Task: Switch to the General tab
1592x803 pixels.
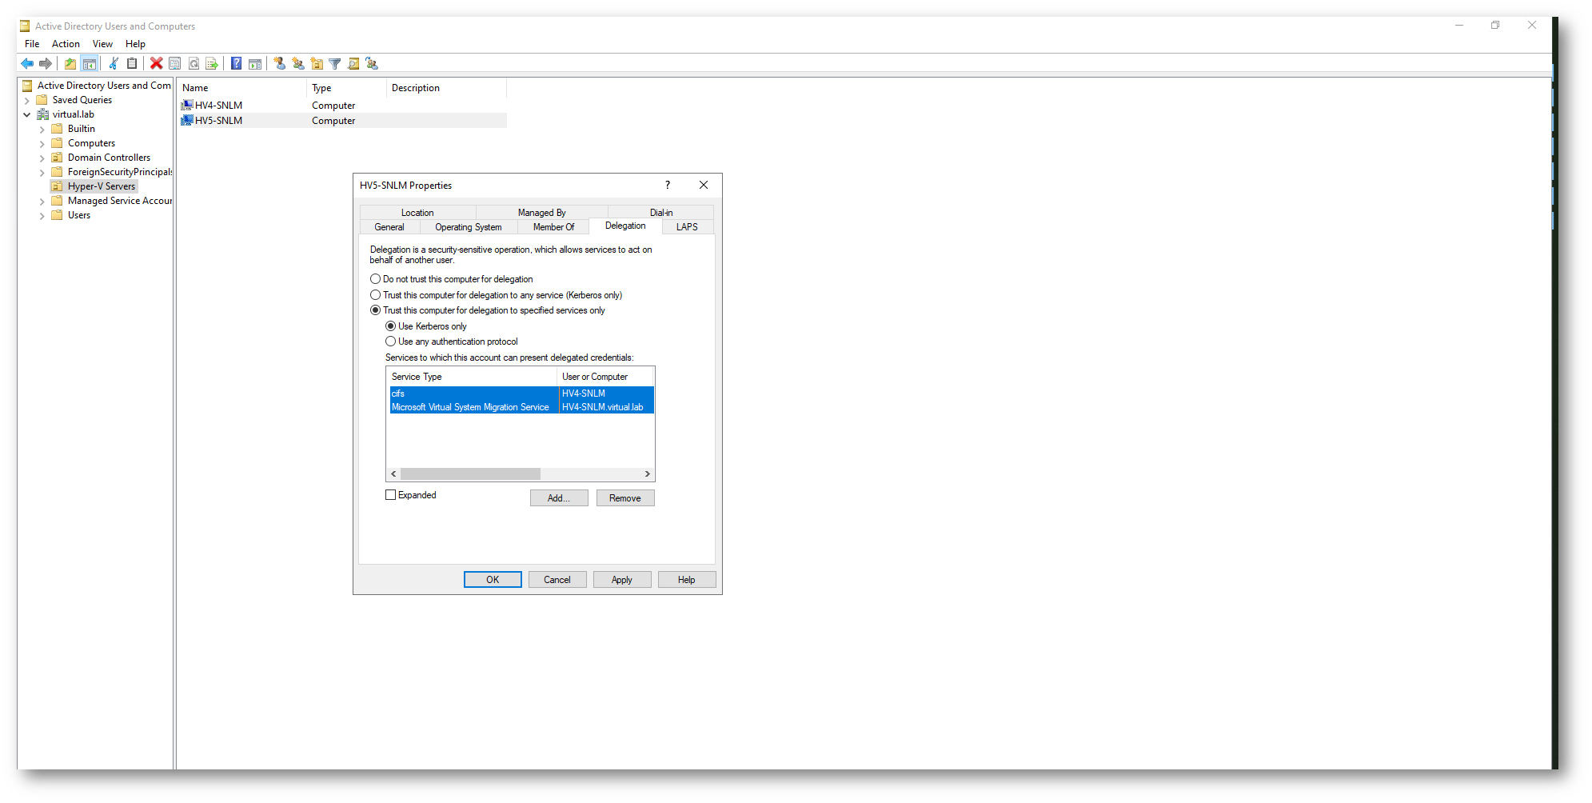Action: [x=389, y=227]
